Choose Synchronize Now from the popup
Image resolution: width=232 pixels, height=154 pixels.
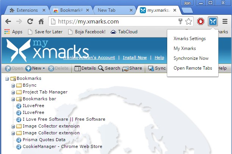(x=191, y=58)
